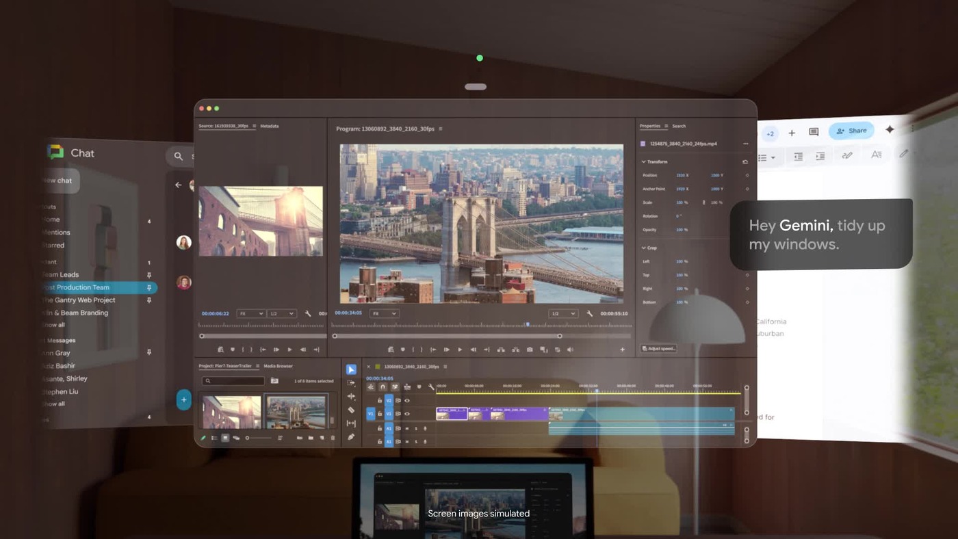Click the Project panel trash icon
958x539 pixels.
pos(333,438)
